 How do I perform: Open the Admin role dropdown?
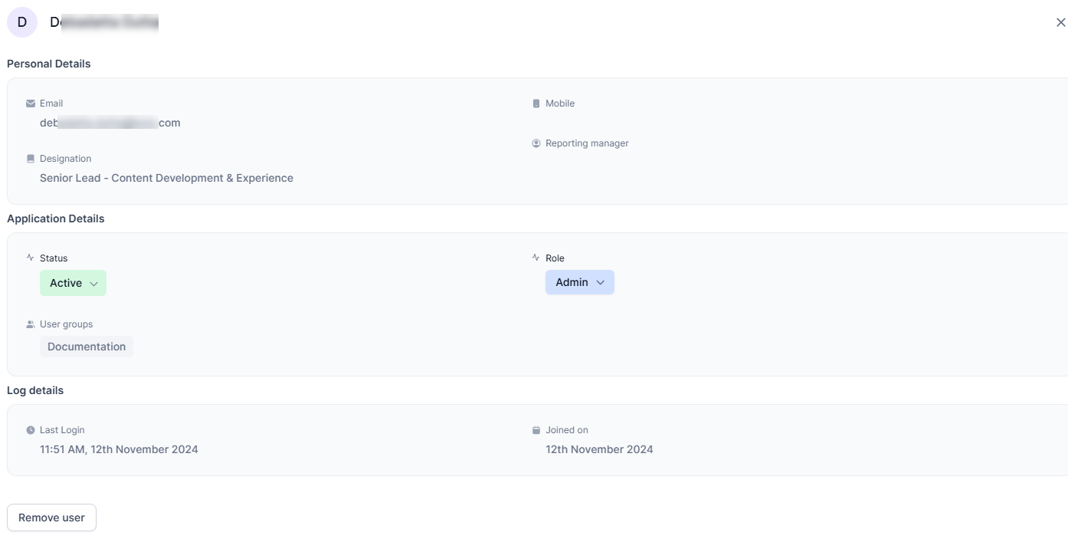pyautogui.click(x=579, y=282)
